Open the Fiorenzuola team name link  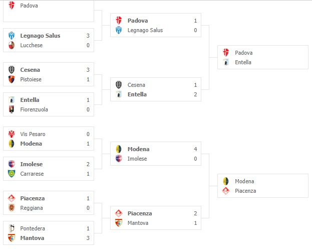(34, 110)
